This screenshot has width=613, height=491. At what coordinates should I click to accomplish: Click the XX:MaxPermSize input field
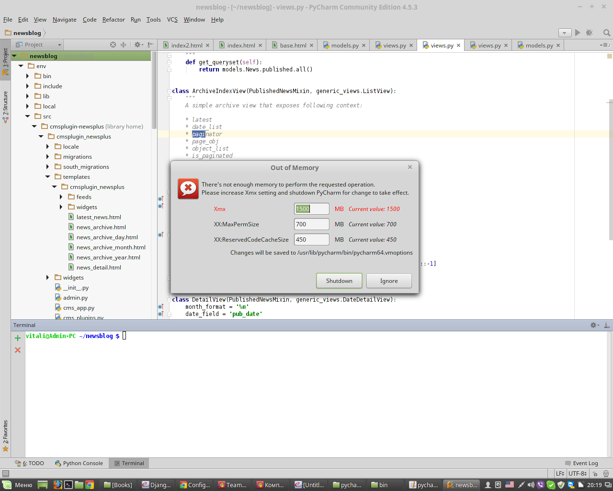(311, 224)
